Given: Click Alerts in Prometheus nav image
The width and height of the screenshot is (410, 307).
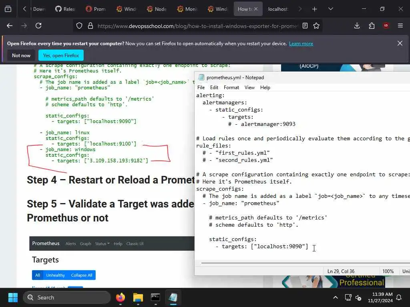Looking at the screenshot, I should point(70,243).
